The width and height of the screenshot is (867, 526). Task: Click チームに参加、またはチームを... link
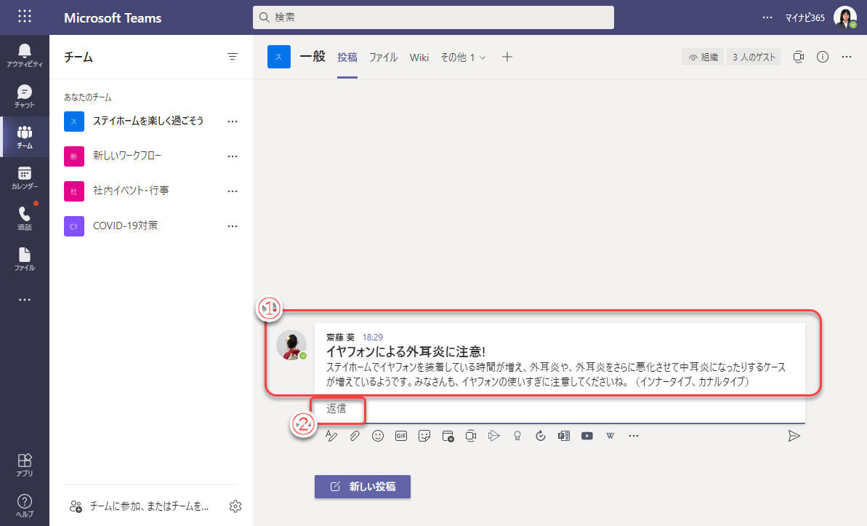click(x=140, y=506)
